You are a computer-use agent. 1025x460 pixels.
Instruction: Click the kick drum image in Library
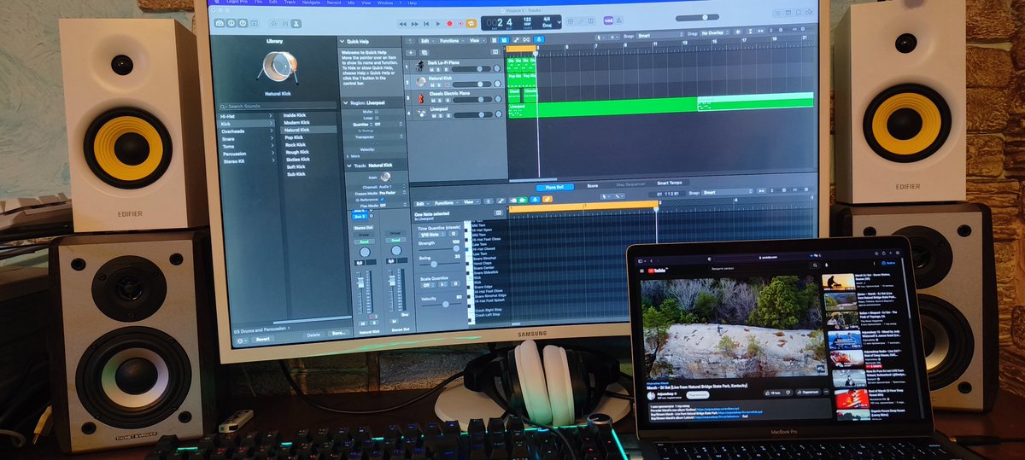coord(279,66)
